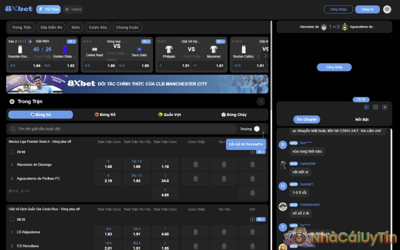Tick the favorite checkbox next to 70:10 match
The image size is (400, 250).
coord(12,151)
